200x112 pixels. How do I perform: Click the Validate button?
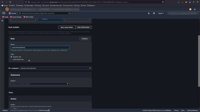click(85, 39)
